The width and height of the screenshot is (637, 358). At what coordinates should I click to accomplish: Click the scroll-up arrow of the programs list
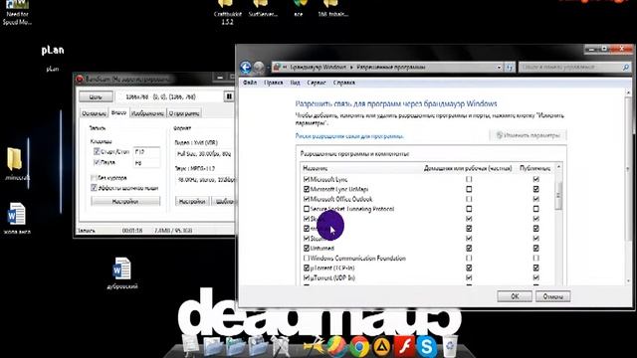tap(558, 167)
